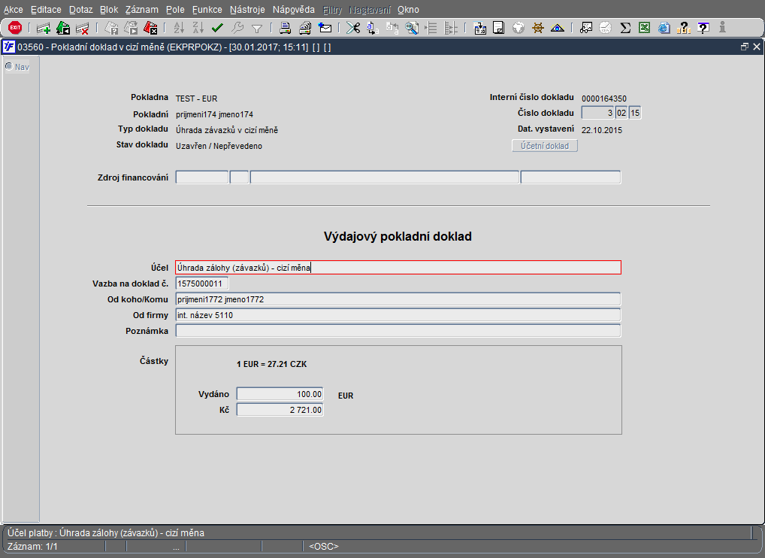The image size is (765, 558).
Task: Click the single printer icon
Action: coord(286,29)
